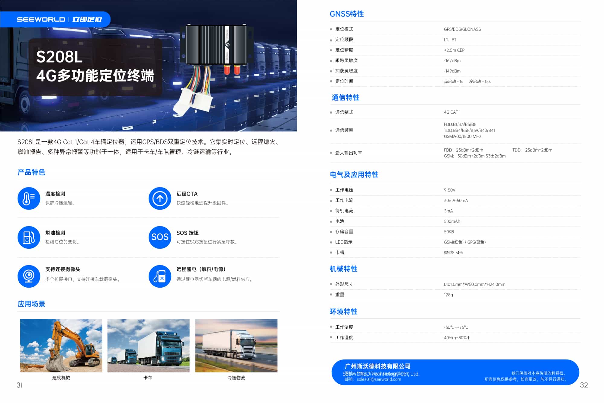Click the remote power cutoff icon
Screen dimensions: 604x403
tap(160, 276)
